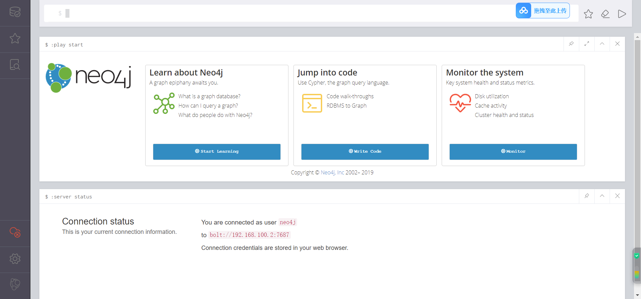Screen dimensions: 641x299
Task: Open the Documents search sidebar icon
Action: point(15,64)
